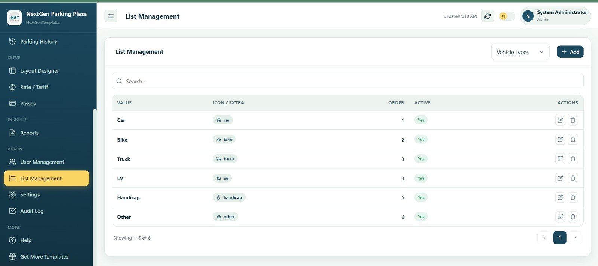Delete the Handicap row

point(573,197)
